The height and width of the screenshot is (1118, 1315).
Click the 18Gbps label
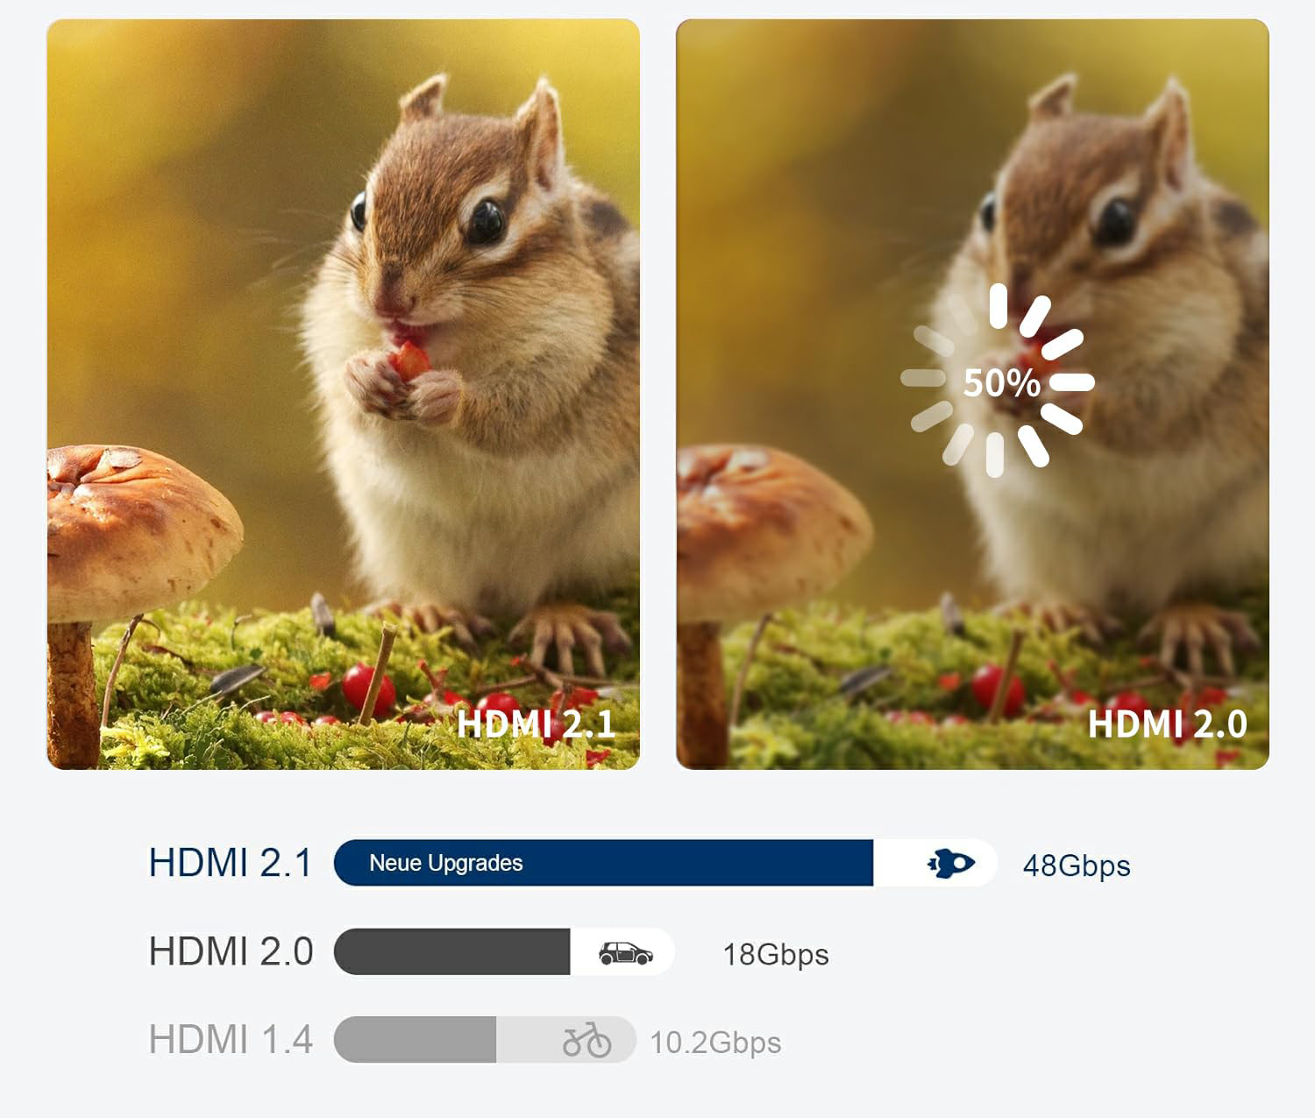coord(776,955)
